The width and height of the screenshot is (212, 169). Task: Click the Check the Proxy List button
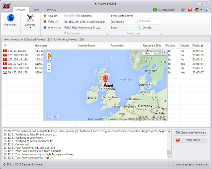191,133
